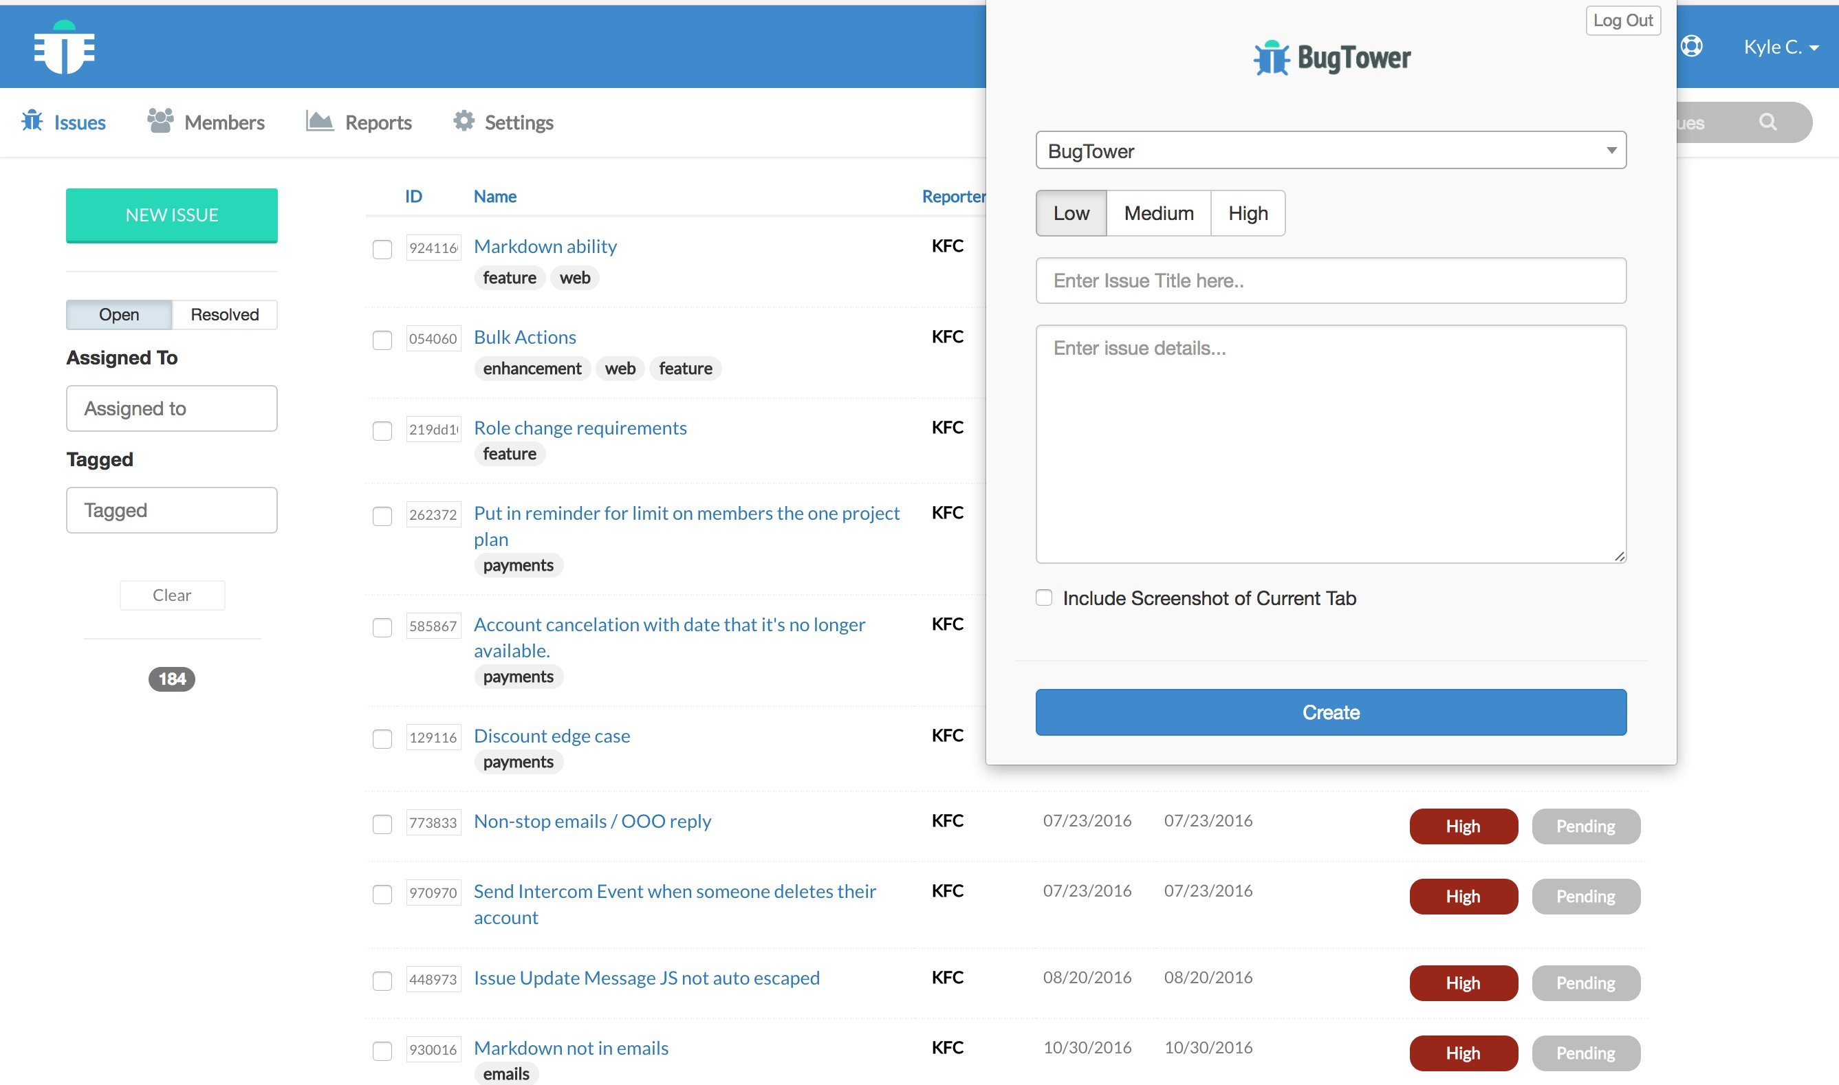Image resolution: width=1839 pixels, height=1085 pixels.
Task: Click the issue details text area
Action: pos(1331,443)
